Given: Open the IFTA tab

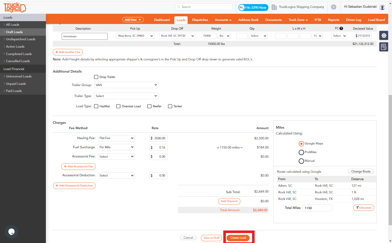Looking at the screenshot, I should 318,20.
